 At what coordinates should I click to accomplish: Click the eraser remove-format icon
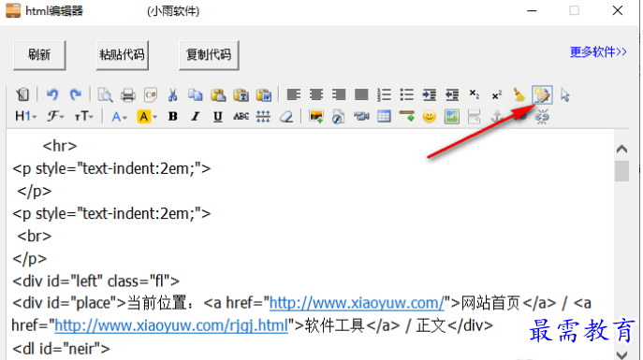pyautogui.click(x=286, y=117)
